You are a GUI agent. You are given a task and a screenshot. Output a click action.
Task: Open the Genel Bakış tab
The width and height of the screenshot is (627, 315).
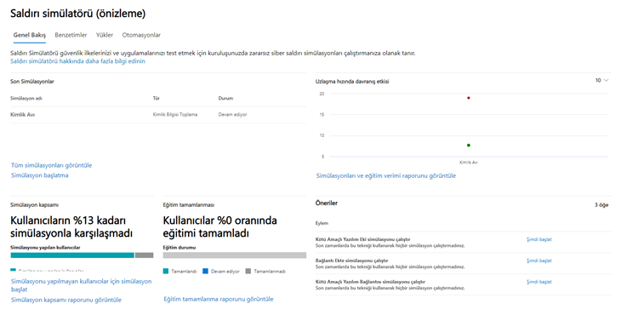[x=30, y=35]
